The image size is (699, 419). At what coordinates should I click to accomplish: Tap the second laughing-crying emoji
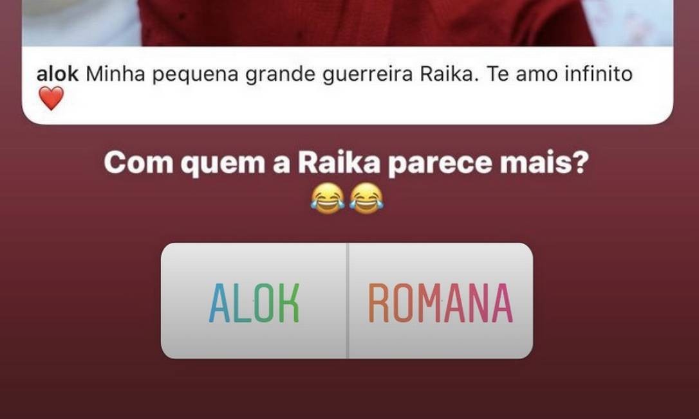coord(366,198)
